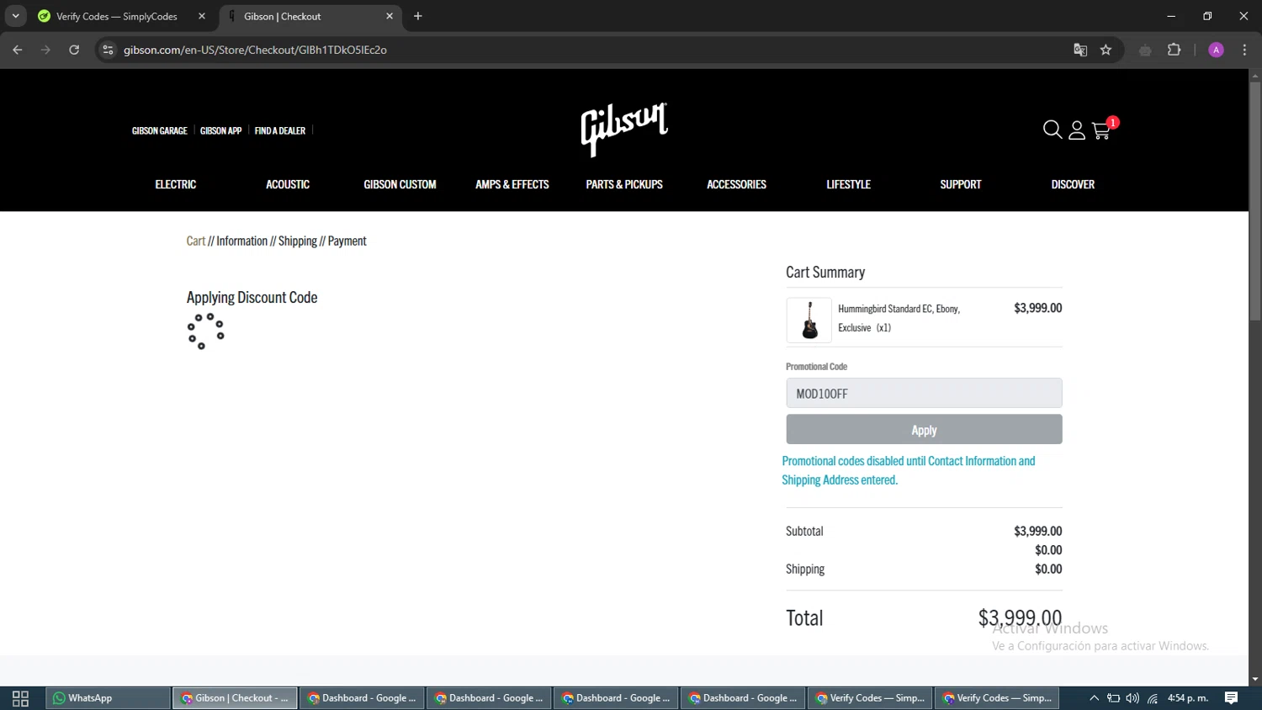Follow the Find a Dealer link
Viewport: 1262px width, 710px height.
pyautogui.click(x=280, y=130)
